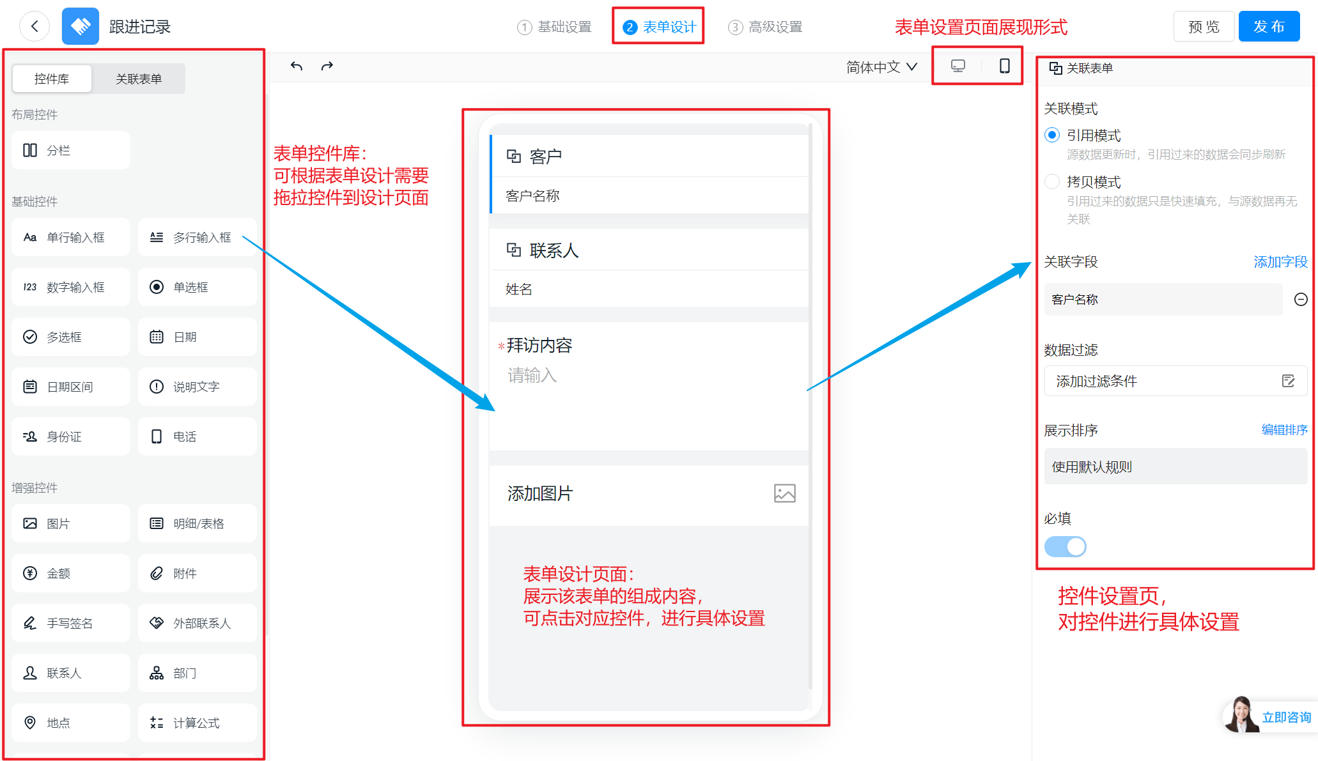Viewport: 1318px width, 761px height.
Task: Click the back arrow button
Action: coord(35,27)
